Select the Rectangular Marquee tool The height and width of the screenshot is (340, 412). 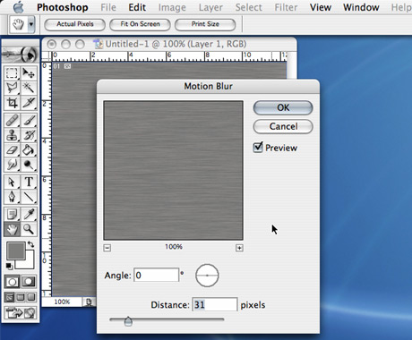pos(12,73)
